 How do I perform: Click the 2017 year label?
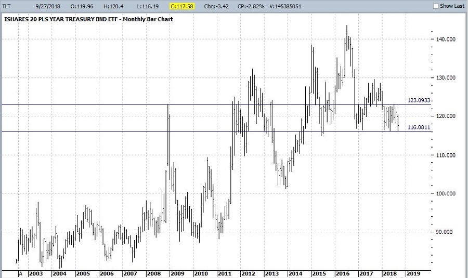tap(366, 274)
